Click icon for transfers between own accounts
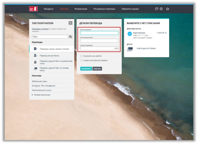198x144 pixels. [36, 49]
